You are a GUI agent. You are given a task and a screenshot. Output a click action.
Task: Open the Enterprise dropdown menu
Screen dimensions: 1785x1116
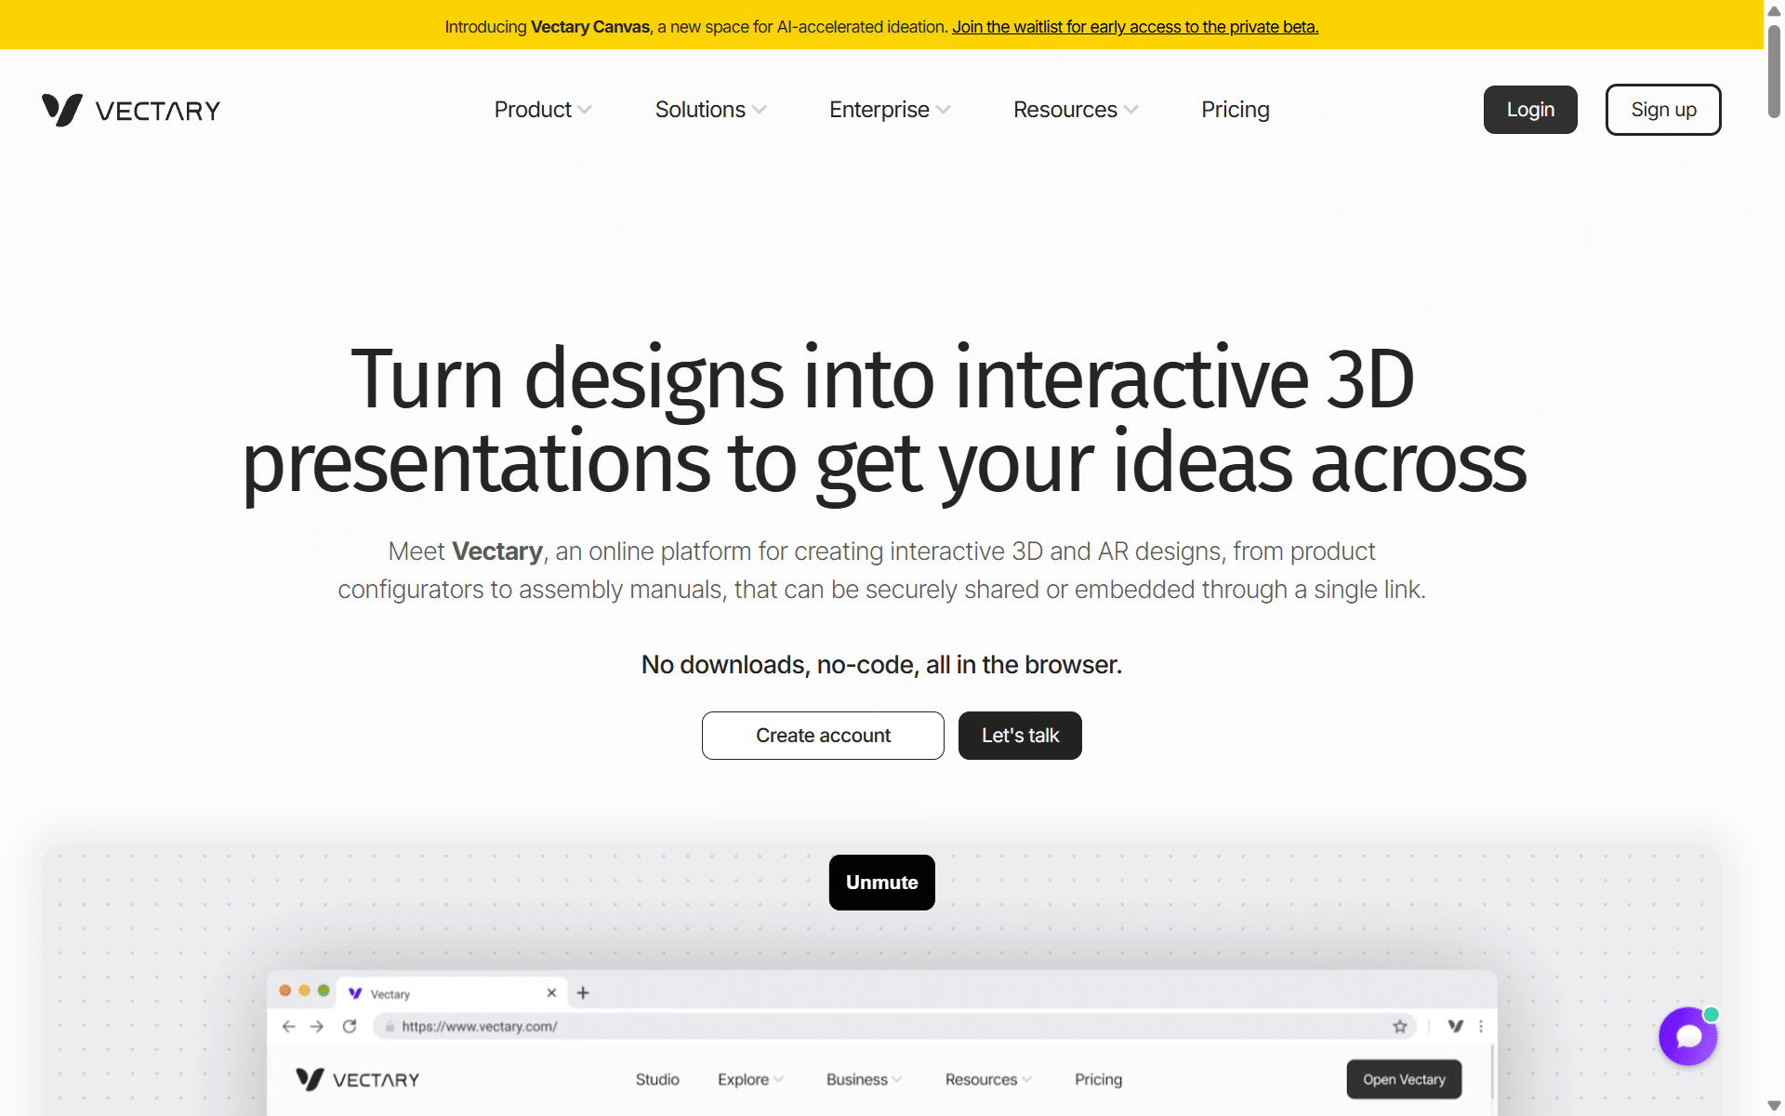click(890, 110)
